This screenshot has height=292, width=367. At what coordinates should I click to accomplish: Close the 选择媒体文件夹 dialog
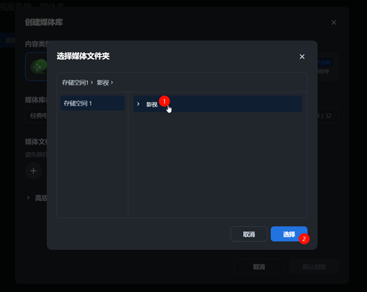tap(302, 56)
